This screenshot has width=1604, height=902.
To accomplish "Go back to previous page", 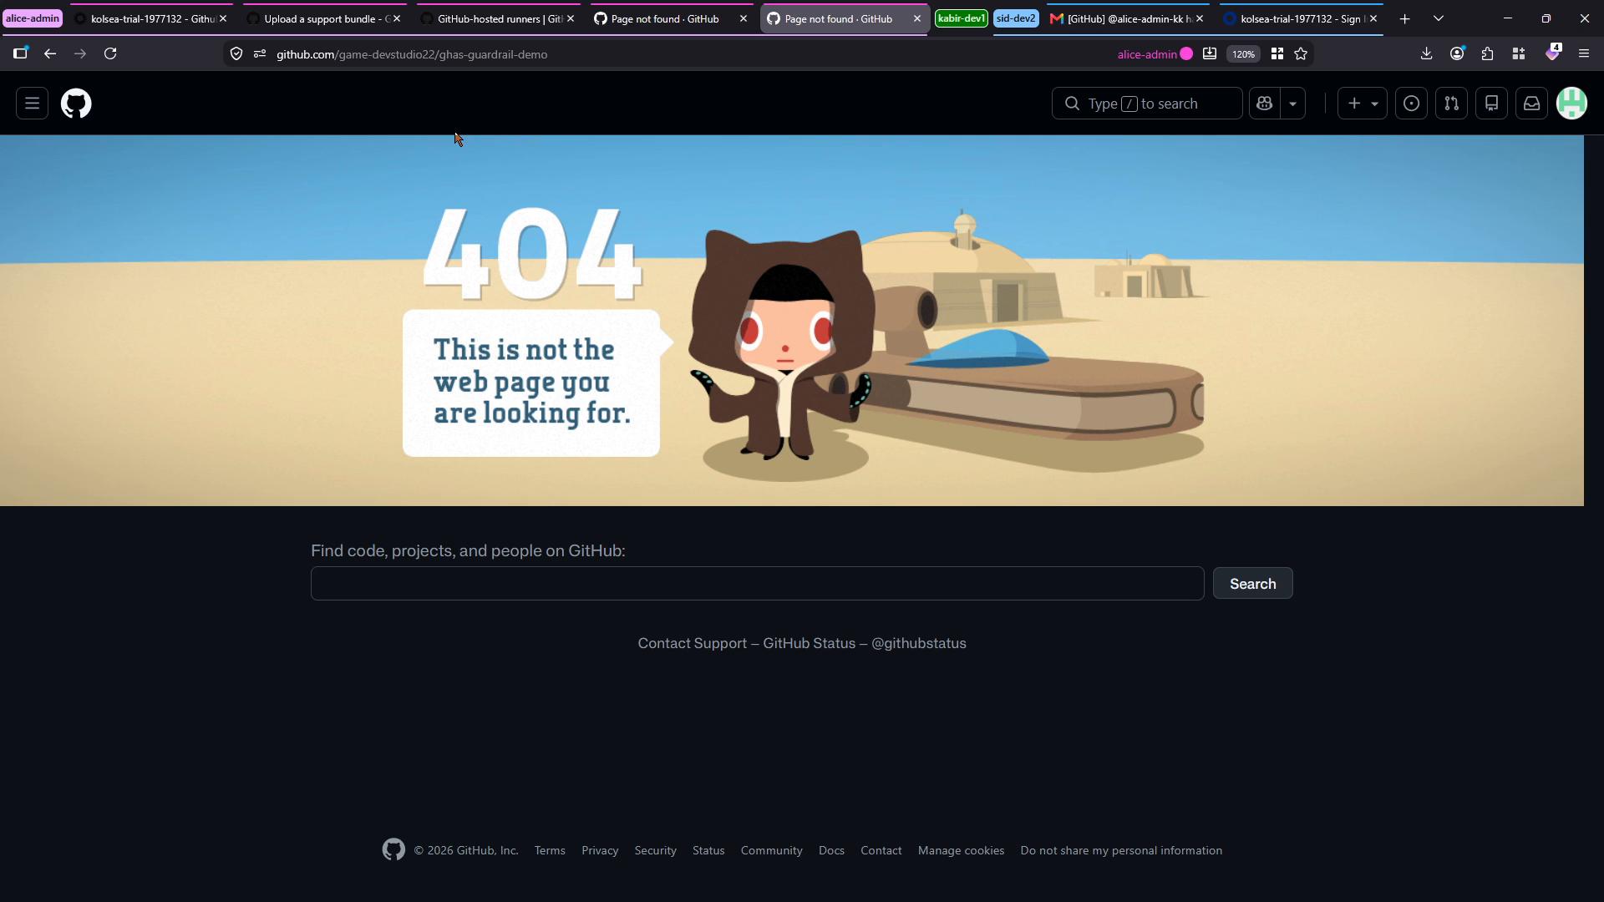I will pos(50,53).
